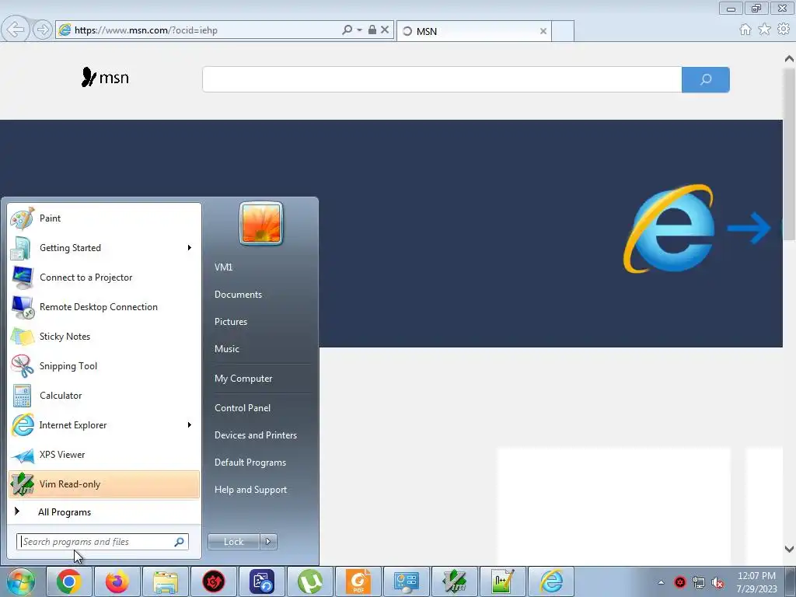This screenshot has height=597, width=796.
Task: Launch Vim Read-only
Action: click(104, 484)
